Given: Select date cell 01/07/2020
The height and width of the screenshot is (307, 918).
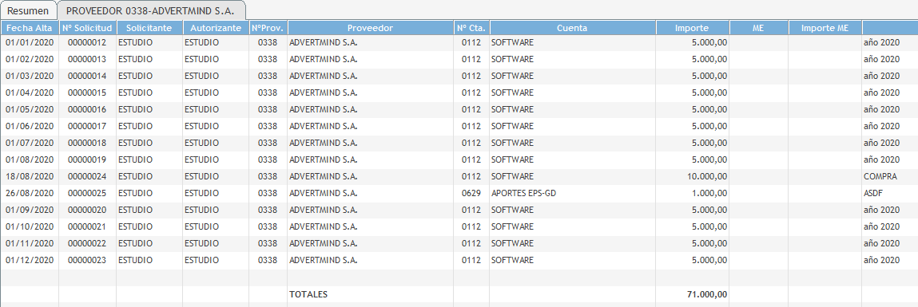Looking at the screenshot, I should pyautogui.click(x=30, y=143).
